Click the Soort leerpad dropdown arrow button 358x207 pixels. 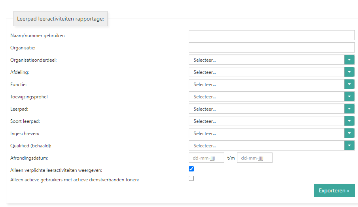pos(349,121)
